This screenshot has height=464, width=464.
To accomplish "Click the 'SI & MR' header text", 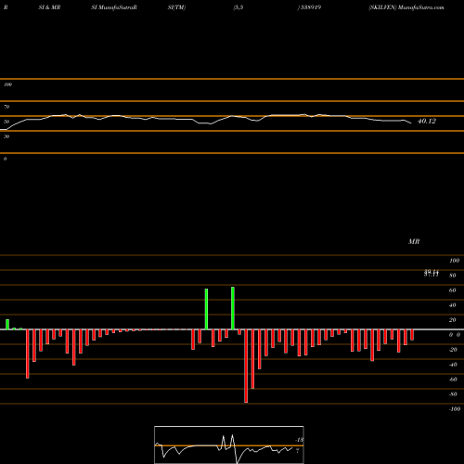I will coord(49,7).
